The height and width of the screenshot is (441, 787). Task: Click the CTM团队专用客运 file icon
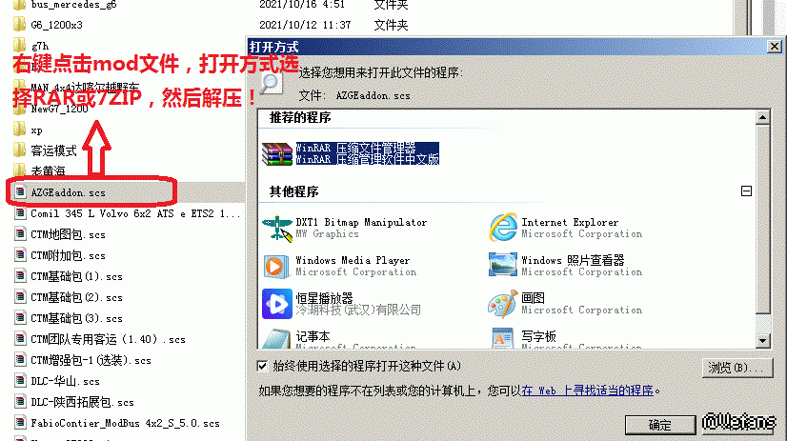[20, 339]
